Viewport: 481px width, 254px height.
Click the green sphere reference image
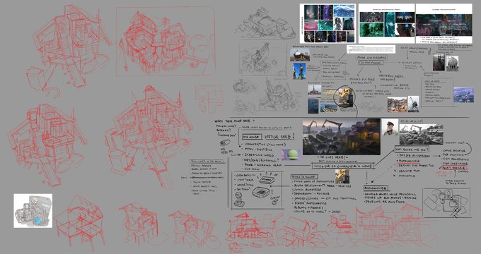point(291,155)
